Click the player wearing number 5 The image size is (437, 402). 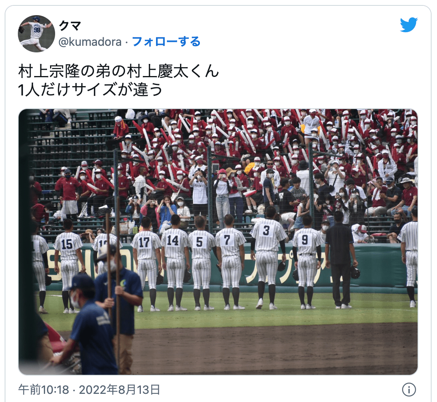(202, 263)
